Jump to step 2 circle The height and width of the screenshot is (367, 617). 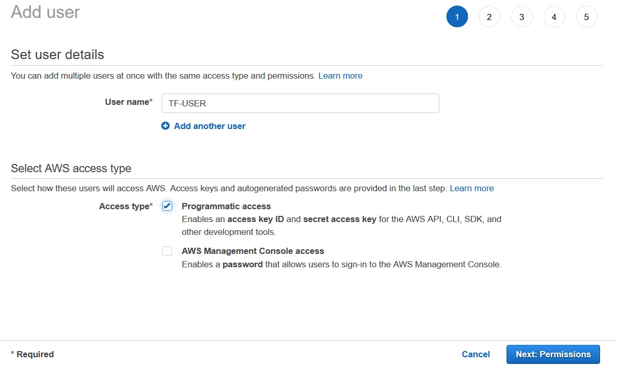click(489, 17)
